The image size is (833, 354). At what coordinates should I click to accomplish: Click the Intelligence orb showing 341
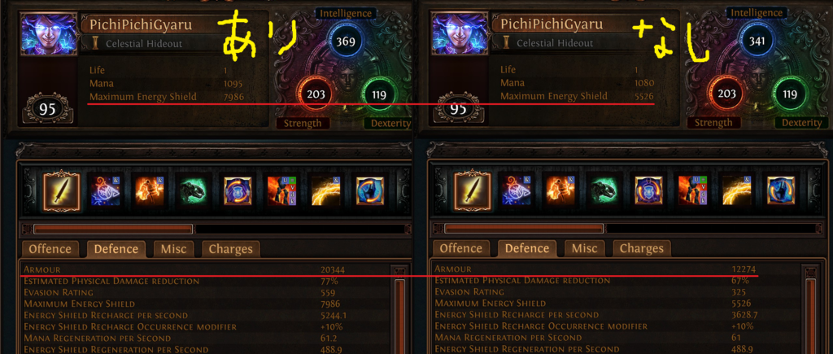[x=756, y=41]
